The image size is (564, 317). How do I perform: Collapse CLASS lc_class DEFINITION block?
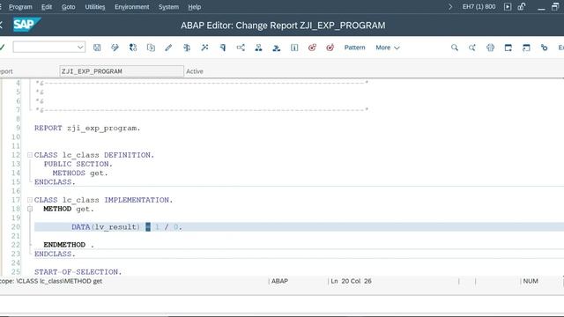[30, 155]
